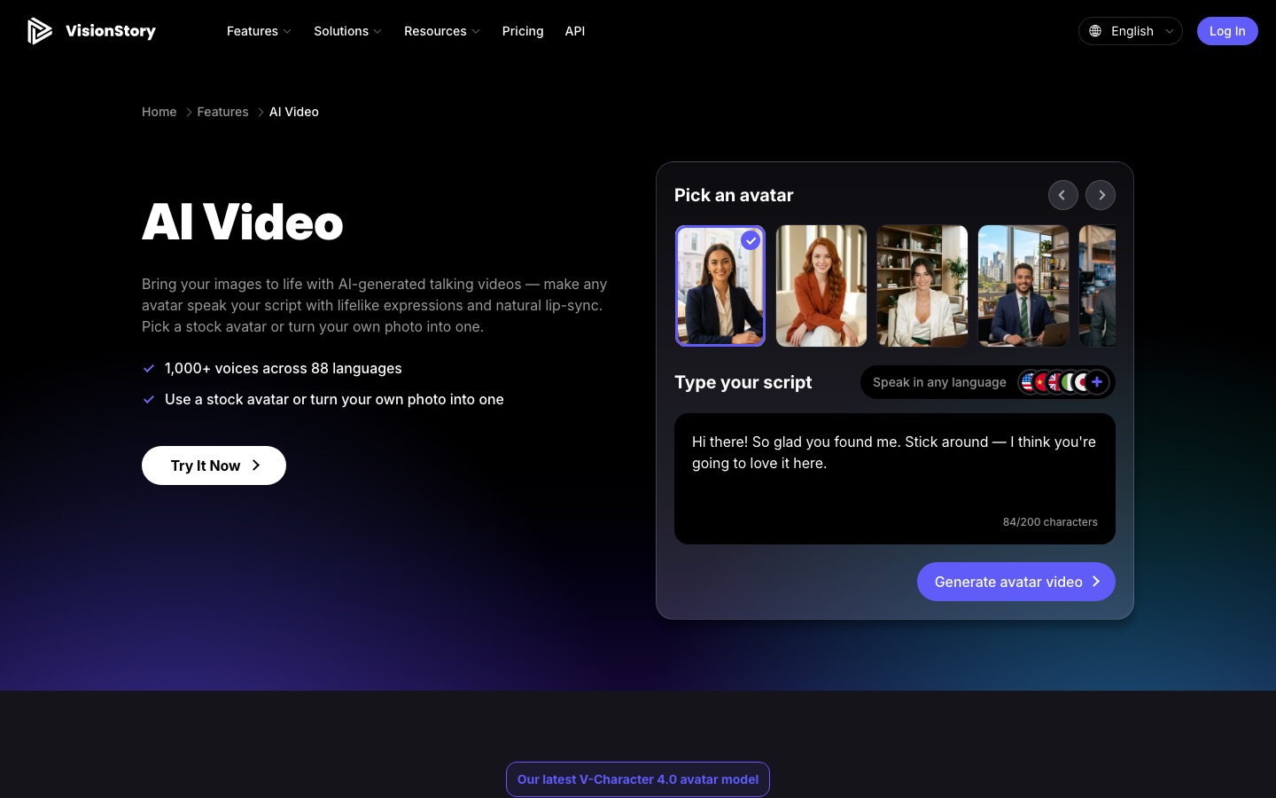Click the AI Video breadcrumb text
Viewport: 1276px width, 798px height.
coord(294,112)
